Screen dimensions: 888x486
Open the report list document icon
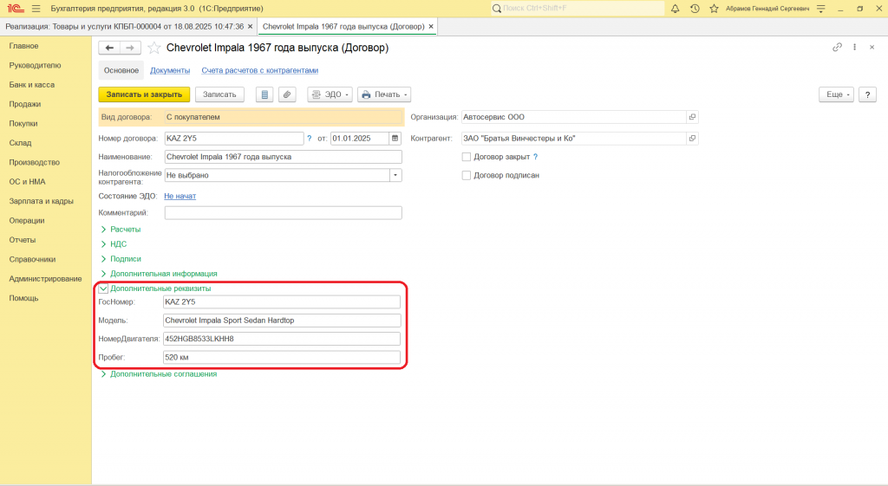point(264,94)
